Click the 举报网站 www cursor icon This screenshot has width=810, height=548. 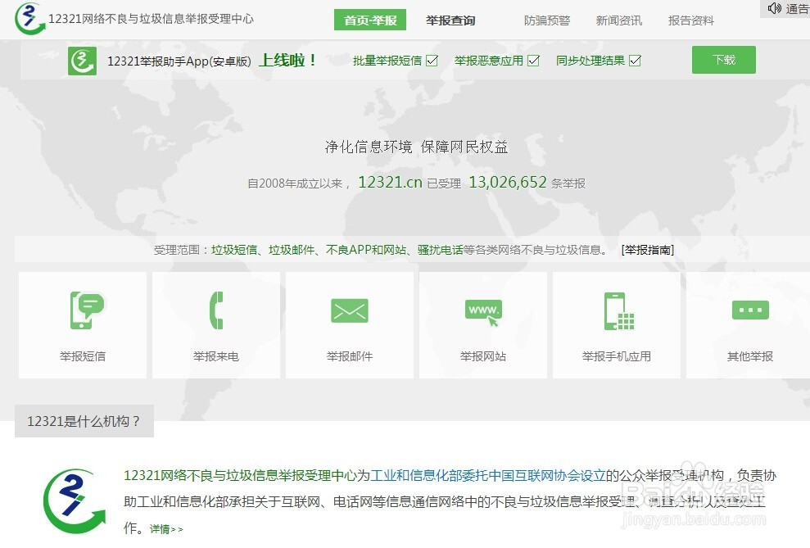pyautogui.click(x=483, y=310)
